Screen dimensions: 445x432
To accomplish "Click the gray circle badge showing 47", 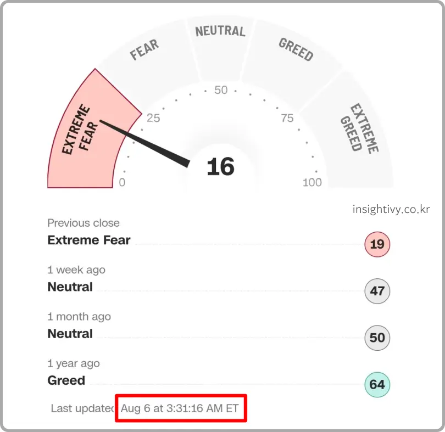I will pyautogui.click(x=377, y=291).
